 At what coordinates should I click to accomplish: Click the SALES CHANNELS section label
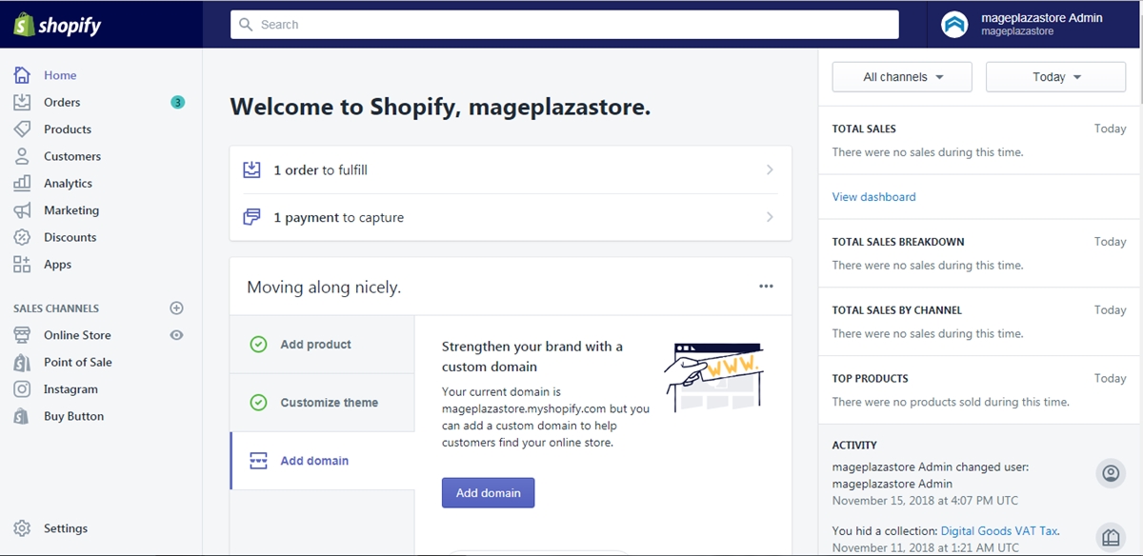(x=56, y=308)
